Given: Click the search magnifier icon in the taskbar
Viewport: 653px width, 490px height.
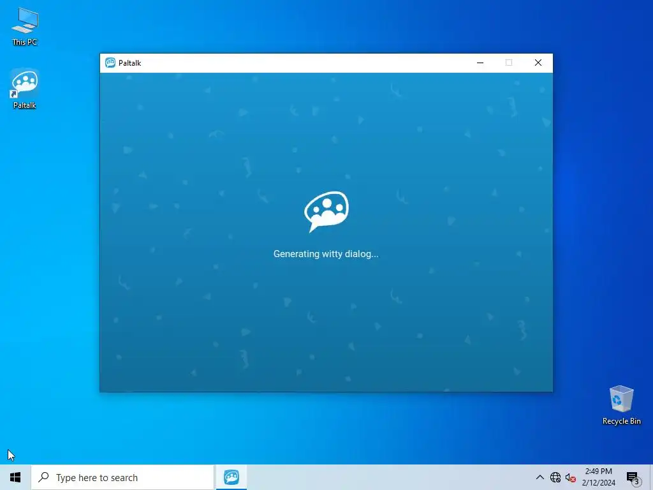Looking at the screenshot, I should [x=44, y=477].
